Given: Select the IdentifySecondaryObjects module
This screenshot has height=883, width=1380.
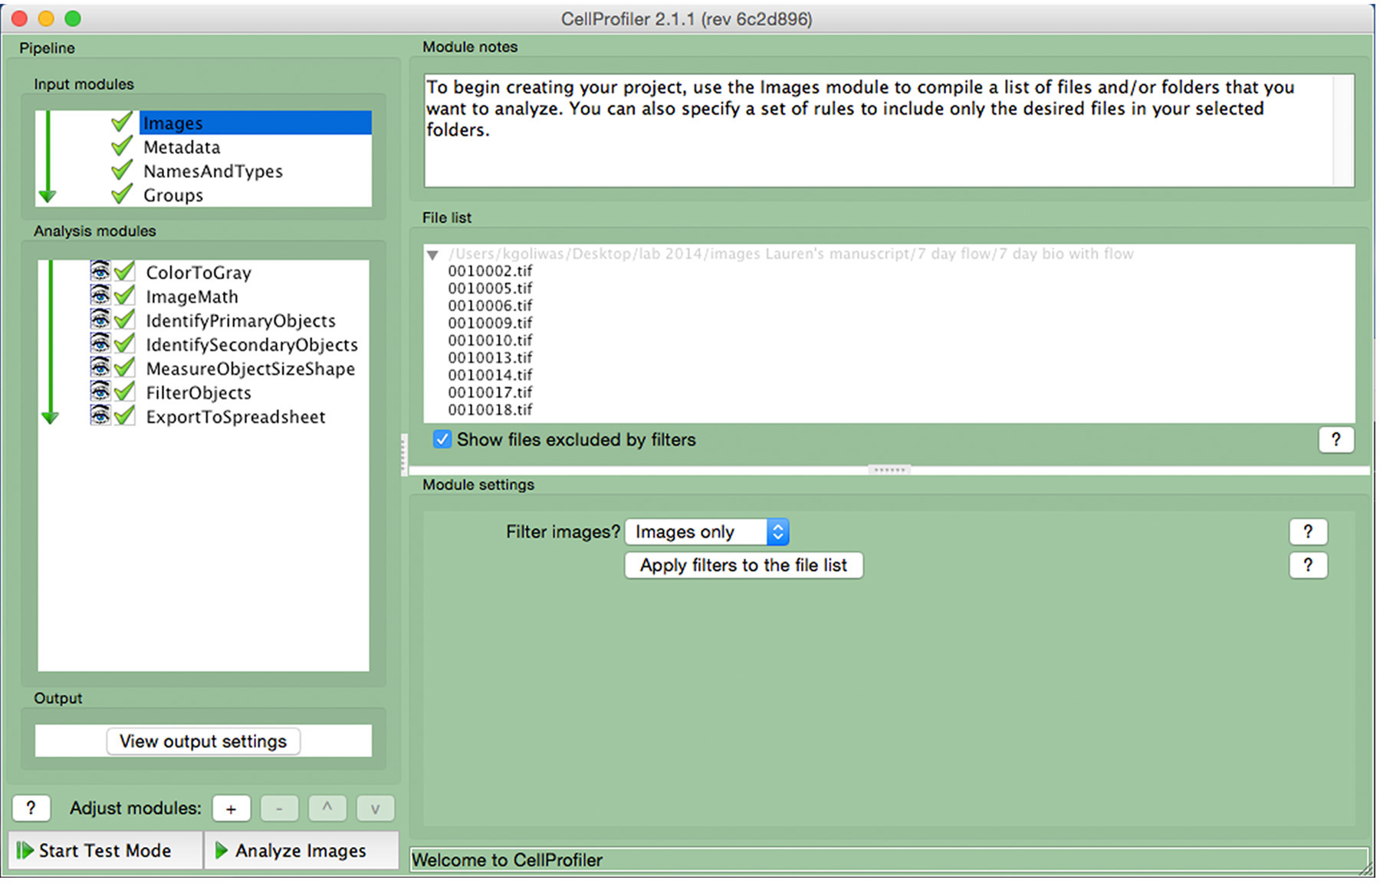Looking at the screenshot, I should [252, 345].
